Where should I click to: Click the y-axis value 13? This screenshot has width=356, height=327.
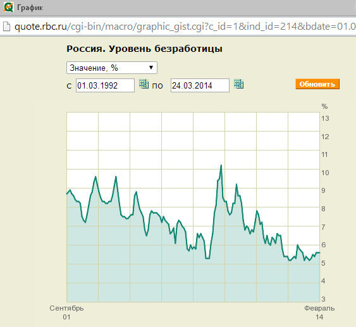point(325,118)
